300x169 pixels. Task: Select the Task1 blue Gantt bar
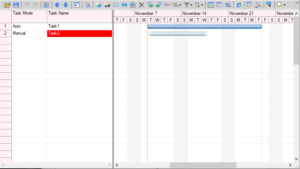coord(204,26)
